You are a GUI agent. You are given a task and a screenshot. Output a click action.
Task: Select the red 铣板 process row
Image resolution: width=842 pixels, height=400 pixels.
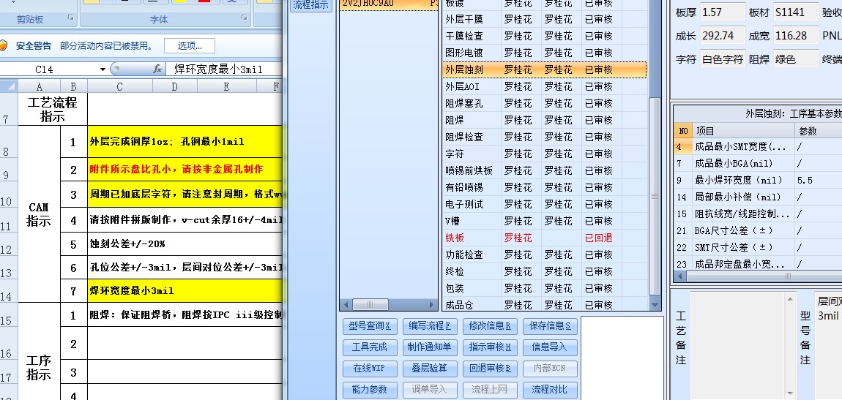pos(545,238)
